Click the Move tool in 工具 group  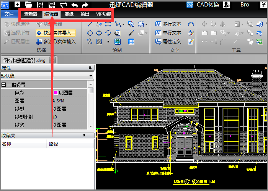[x=204, y=24]
